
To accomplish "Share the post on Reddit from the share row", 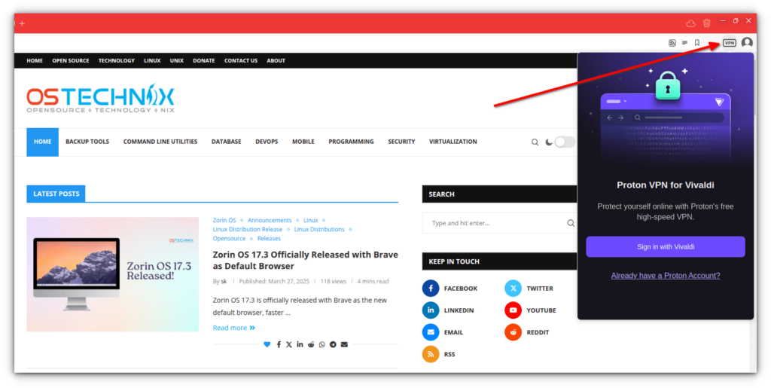I will pyautogui.click(x=311, y=344).
